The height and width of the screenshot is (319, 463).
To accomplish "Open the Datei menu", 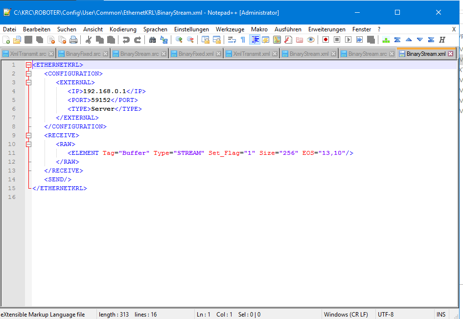I will coord(9,29).
